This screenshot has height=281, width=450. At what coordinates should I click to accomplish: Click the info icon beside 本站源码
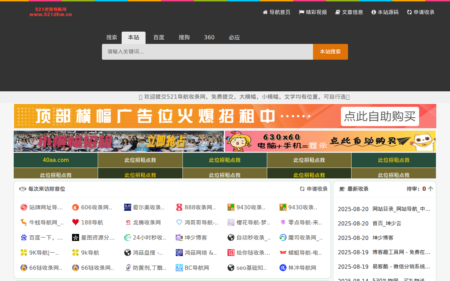[x=374, y=12]
